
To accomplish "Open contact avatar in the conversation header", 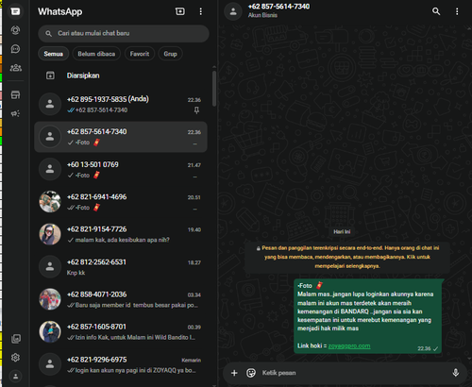I will [x=233, y=11].
